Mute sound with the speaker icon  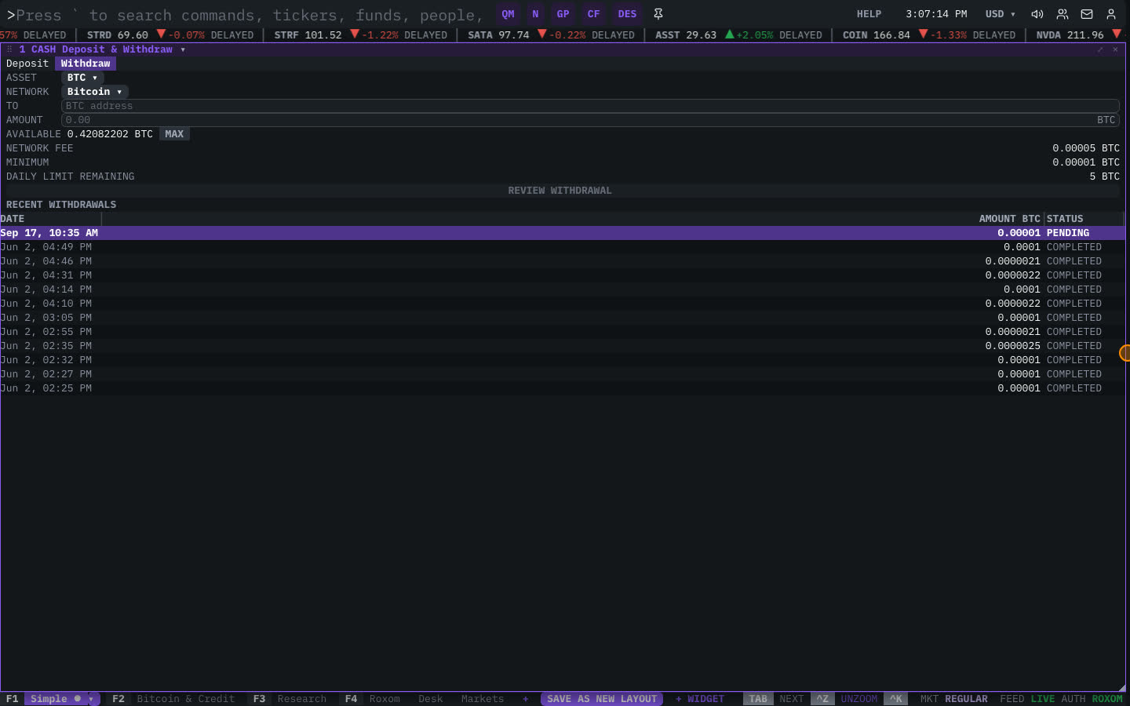tap(1037, 14)
